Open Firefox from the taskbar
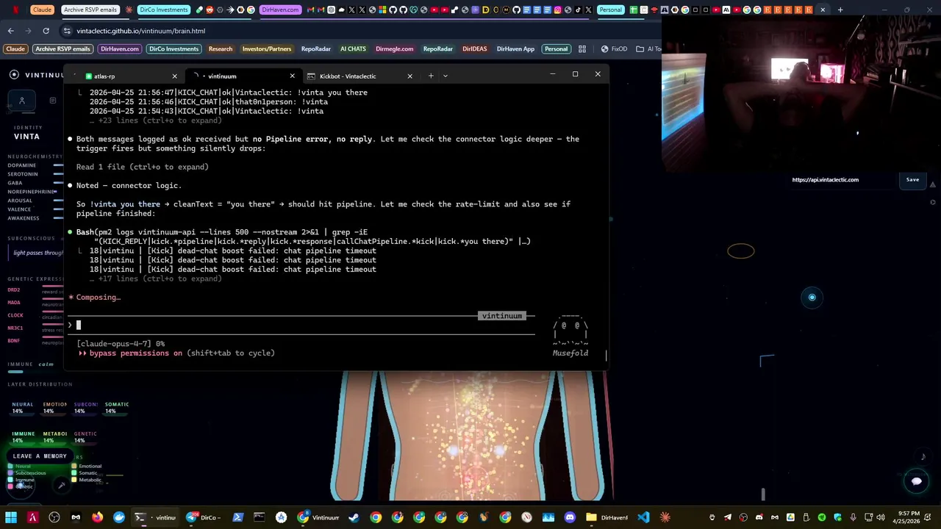The image size is (941, 529). coord(97,517)
